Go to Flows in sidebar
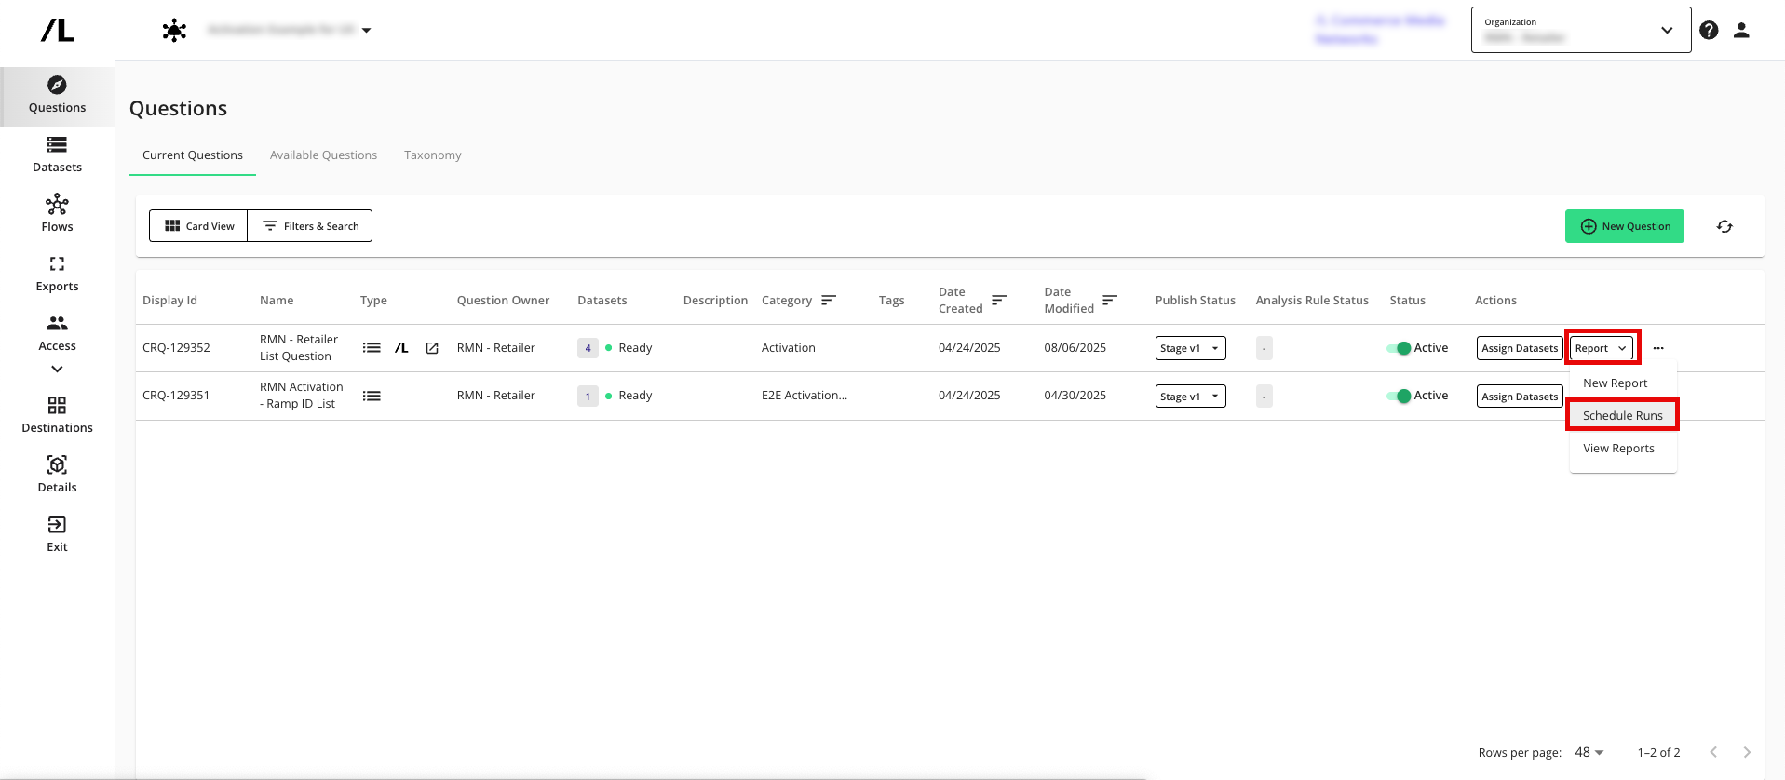Screen dimensions: 1785x780 point(57,214)
